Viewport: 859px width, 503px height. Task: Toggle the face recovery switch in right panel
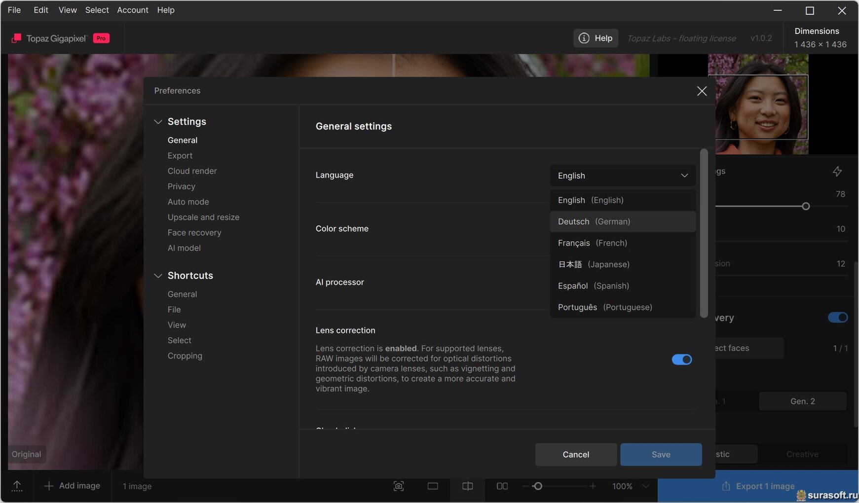pyautogui.click(x=837, y=318)
